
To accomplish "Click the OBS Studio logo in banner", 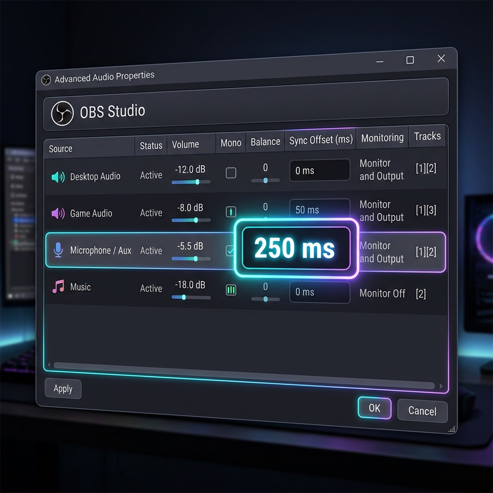I will point(62,114).
